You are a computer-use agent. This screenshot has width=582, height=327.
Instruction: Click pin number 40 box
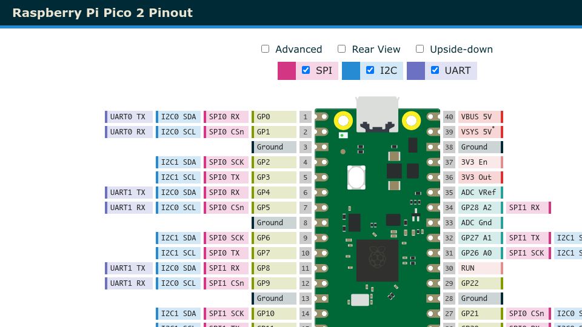[x=449, y=117]
